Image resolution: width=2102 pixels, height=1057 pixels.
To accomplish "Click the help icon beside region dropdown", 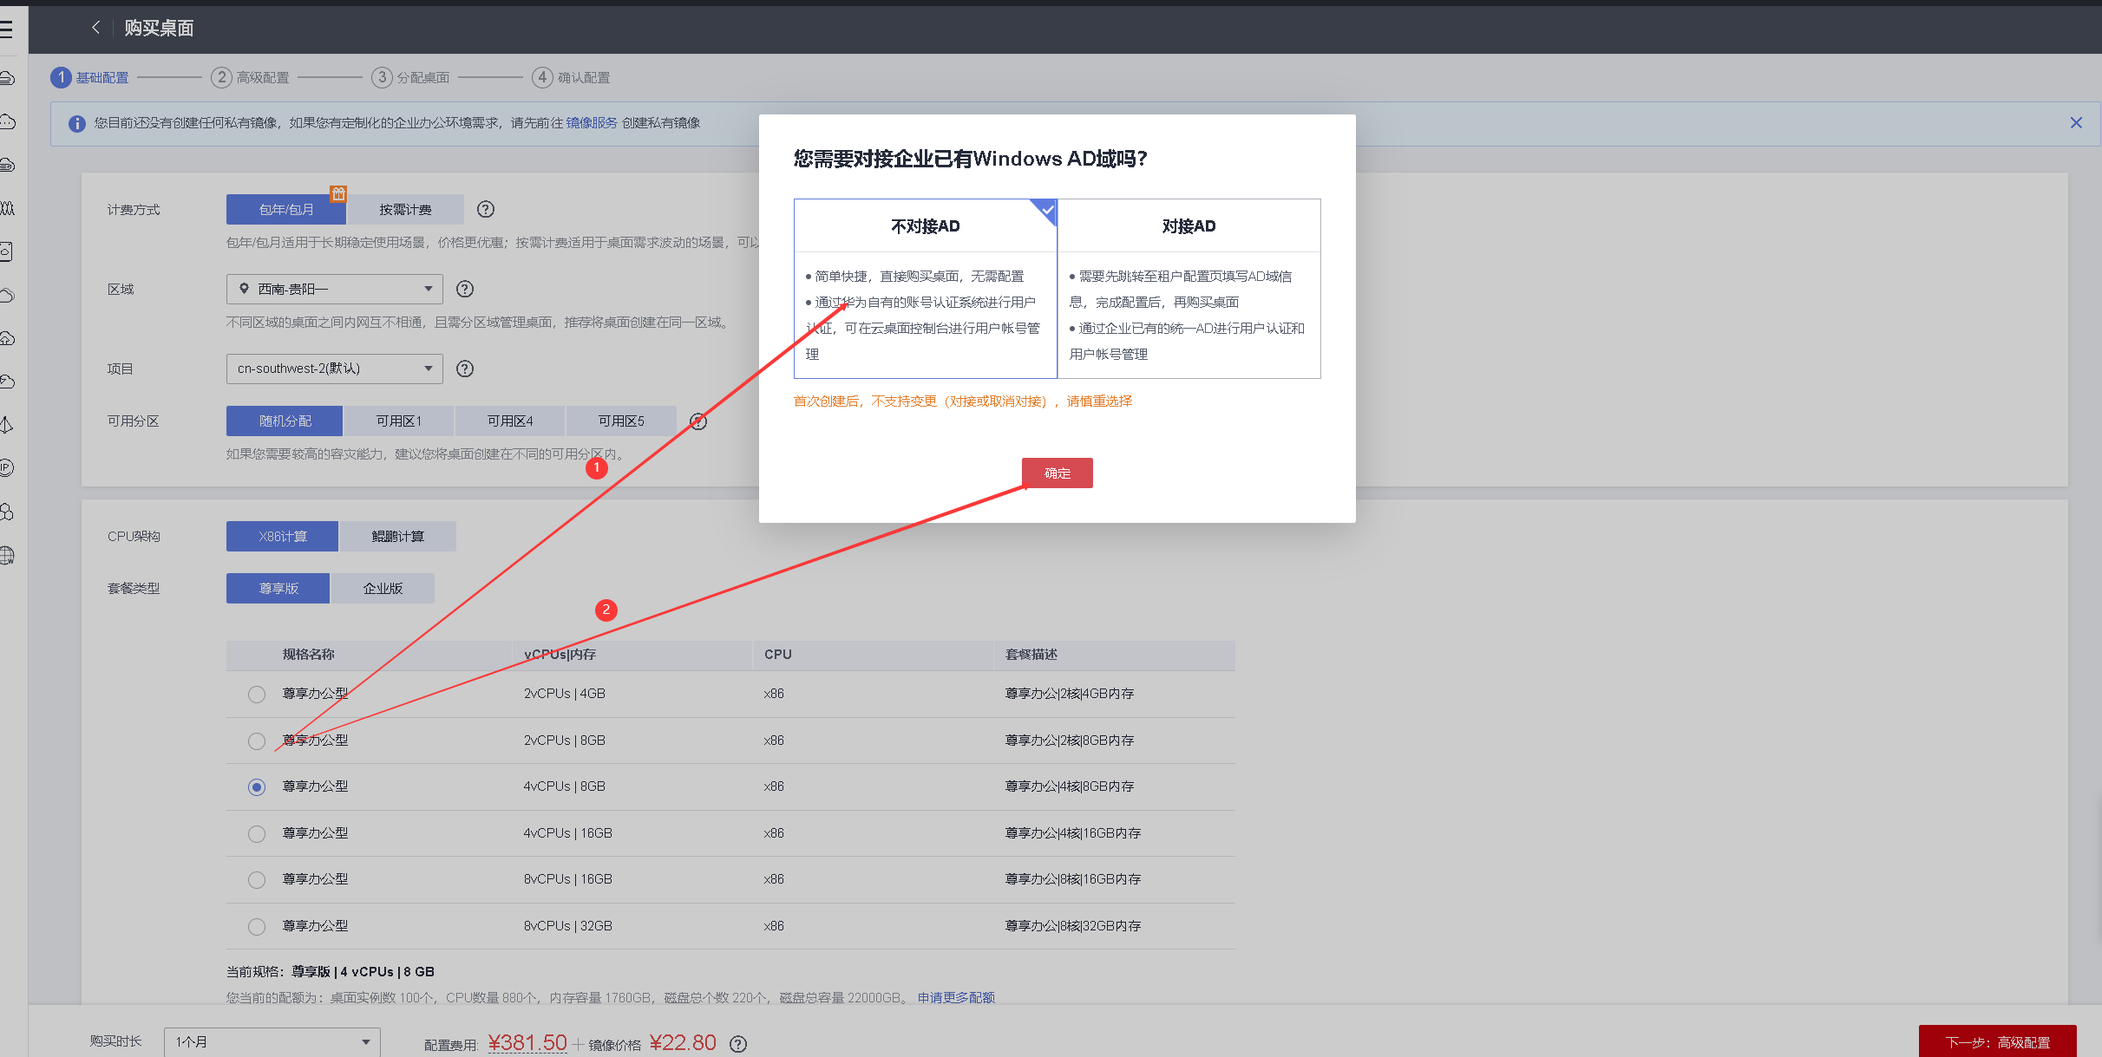I will pos(465,289).
